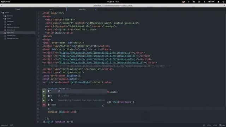Screen dimensions: 226x127
Task: Click the typed 'if' text on line 31
Action: coord(49,109)
